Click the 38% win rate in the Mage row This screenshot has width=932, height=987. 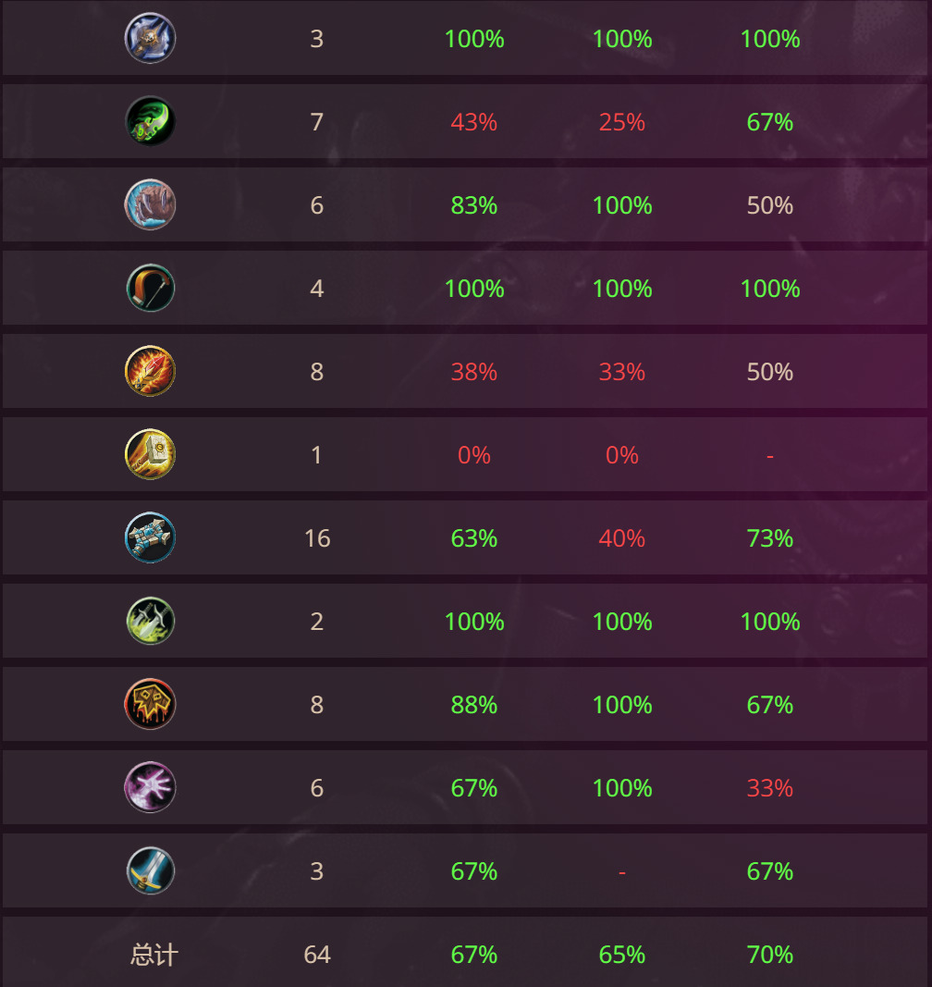click(474, 372)
